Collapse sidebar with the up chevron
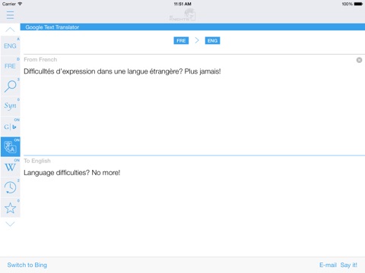 pyautogui.click(x=10, y=30)
